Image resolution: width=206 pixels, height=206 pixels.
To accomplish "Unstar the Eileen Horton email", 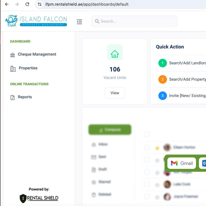I will point(157,148).
